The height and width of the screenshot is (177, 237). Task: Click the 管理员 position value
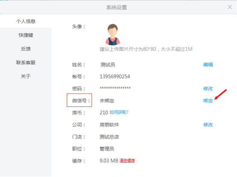tap(107, 149)
